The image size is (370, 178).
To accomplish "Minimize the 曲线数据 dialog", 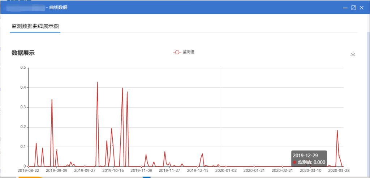I will tap(346, 8).
